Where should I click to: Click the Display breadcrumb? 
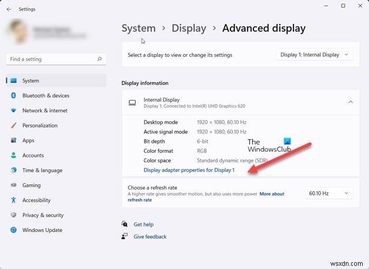(189, 28)
